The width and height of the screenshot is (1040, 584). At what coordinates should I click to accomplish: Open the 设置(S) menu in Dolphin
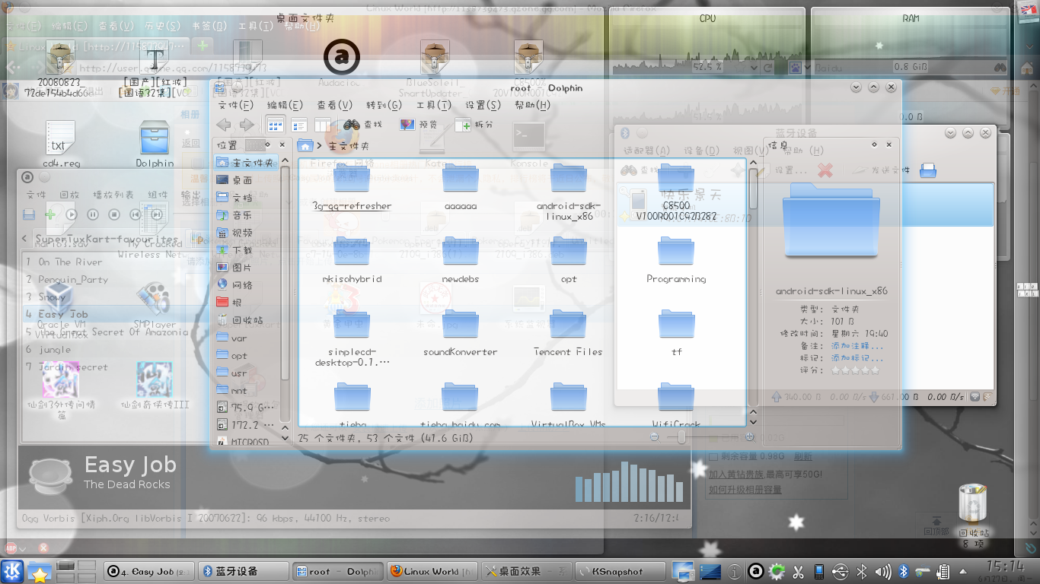[x=483, y=105]
